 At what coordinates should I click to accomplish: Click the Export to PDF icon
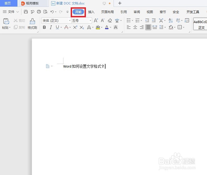[32, 12]
